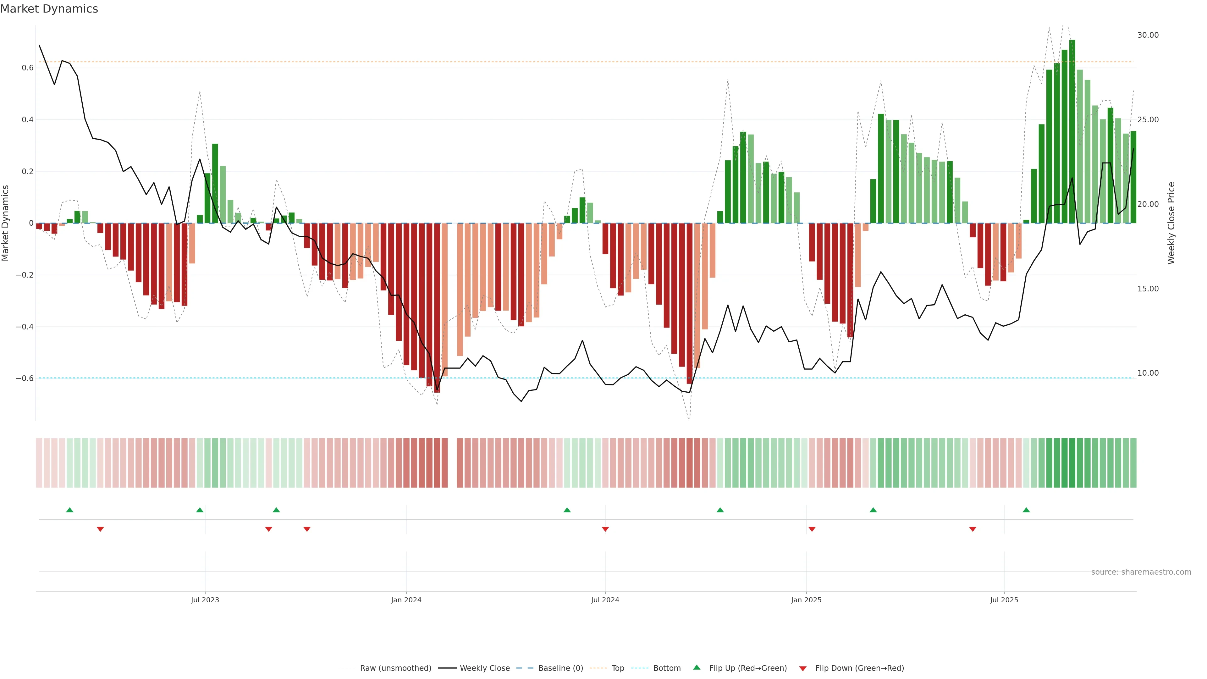
Task: Click the Weekly Close Price axis title
Action: tap(1171, 223)
